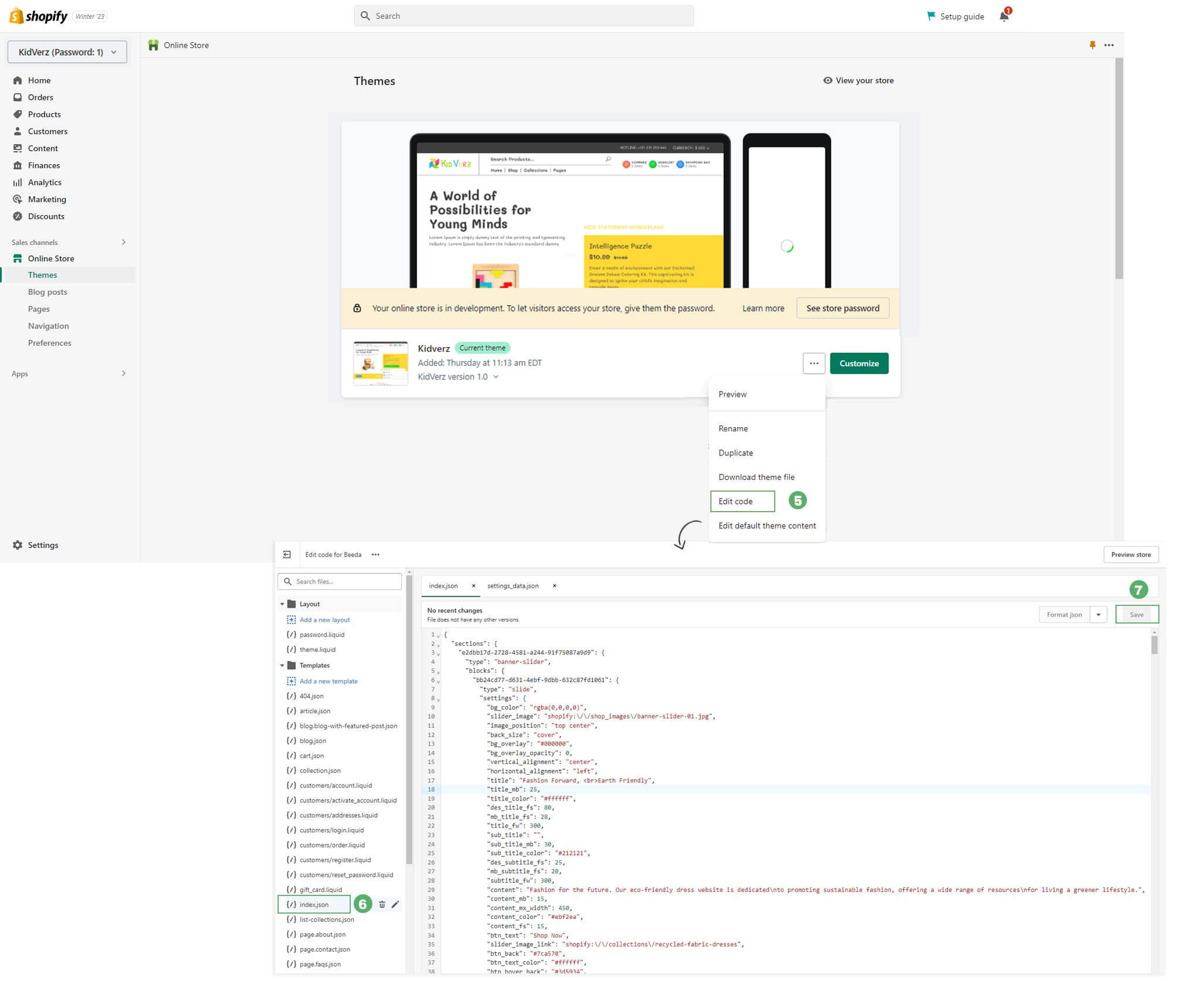
Task: Open the KidVerz store switcher dropdown
Action: pyautogui.click(x=68, y=52)
